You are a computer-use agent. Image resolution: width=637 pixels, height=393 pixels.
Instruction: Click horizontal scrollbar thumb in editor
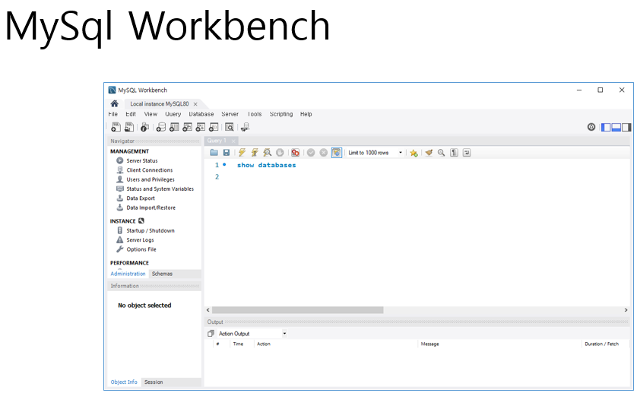pyautogui.click(x=297, y=310)
